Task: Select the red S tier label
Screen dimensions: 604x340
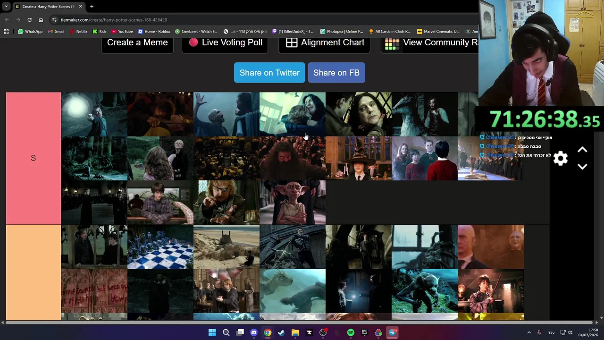Action: pos(33,158)
